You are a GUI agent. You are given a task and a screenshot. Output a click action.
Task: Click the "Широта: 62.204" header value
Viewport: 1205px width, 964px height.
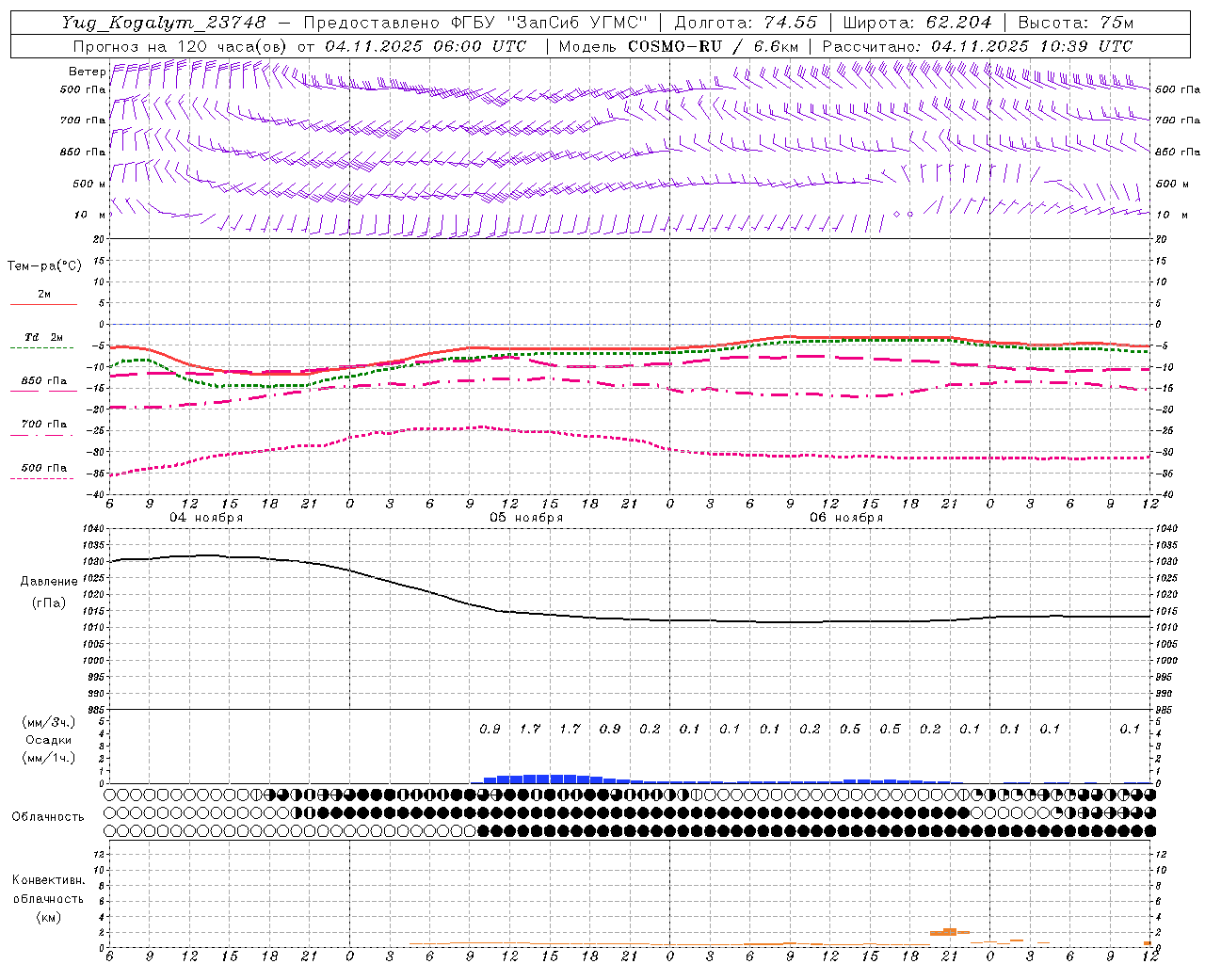(917, 23)
